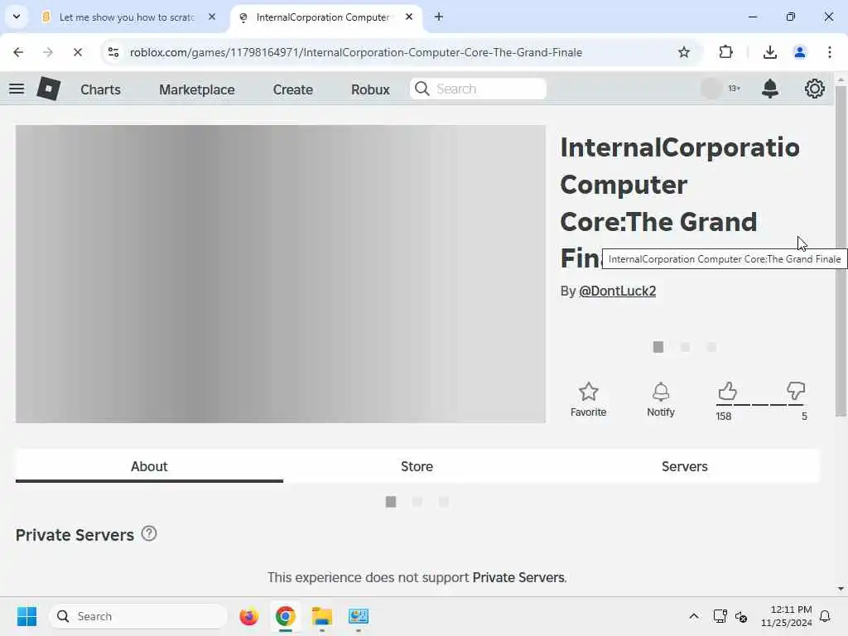848x636 pixels.
Task: Click the Notify bell for this experience
Action: coord(660,399)
